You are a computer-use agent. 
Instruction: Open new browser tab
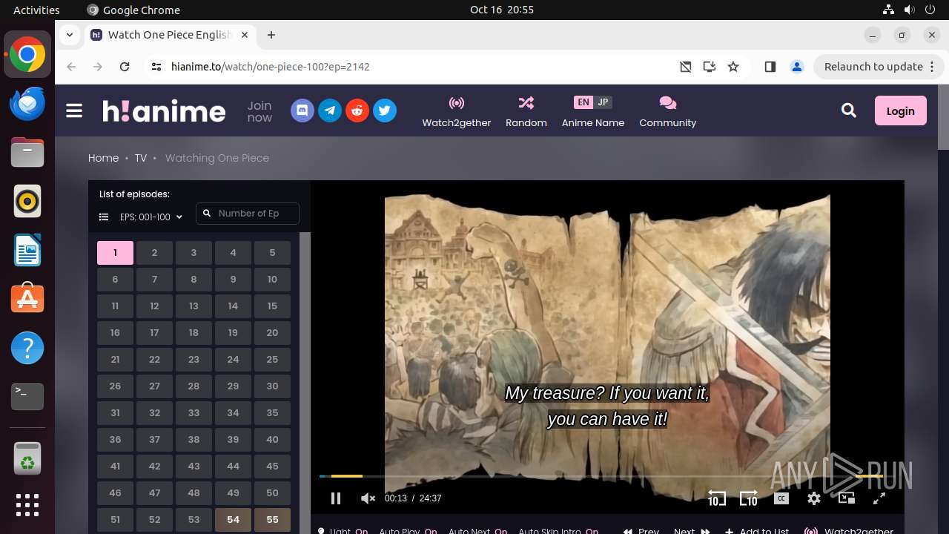coord(271,35)
